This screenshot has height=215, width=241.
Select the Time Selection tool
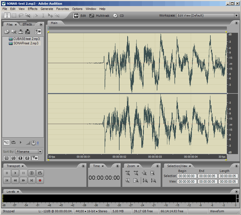pyautogui.click(x=7, y=16)
